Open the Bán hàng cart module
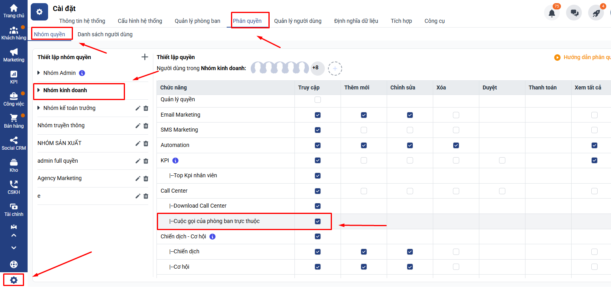 14,121
